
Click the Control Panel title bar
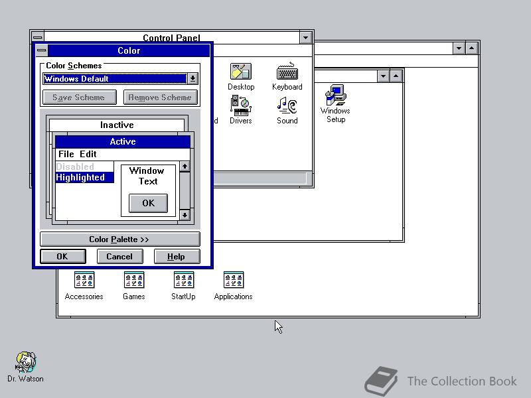172,36
